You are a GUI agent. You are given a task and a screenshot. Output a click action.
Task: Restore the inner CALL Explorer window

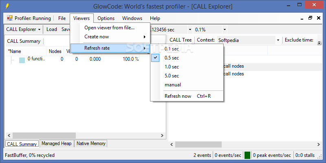coord(310,18)
